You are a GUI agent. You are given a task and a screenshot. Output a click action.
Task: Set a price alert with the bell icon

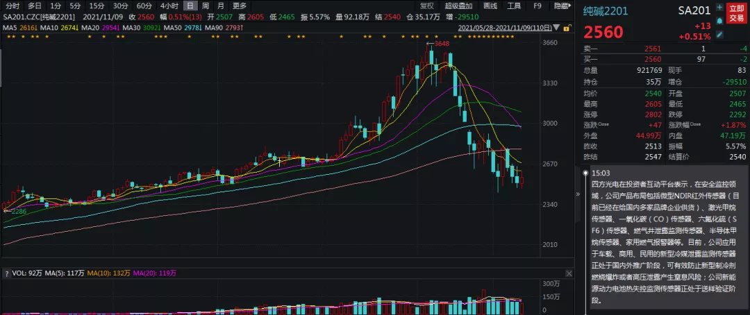point(719,21)
